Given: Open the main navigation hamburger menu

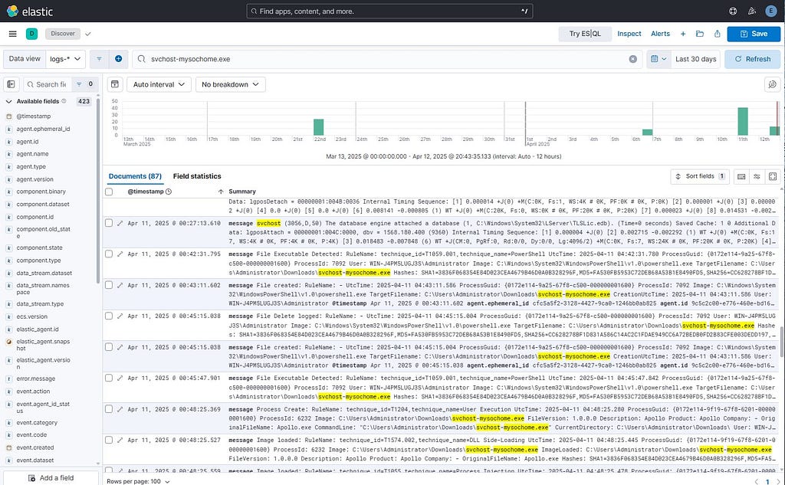Looking at the screenshot, I should pos(13,34).
